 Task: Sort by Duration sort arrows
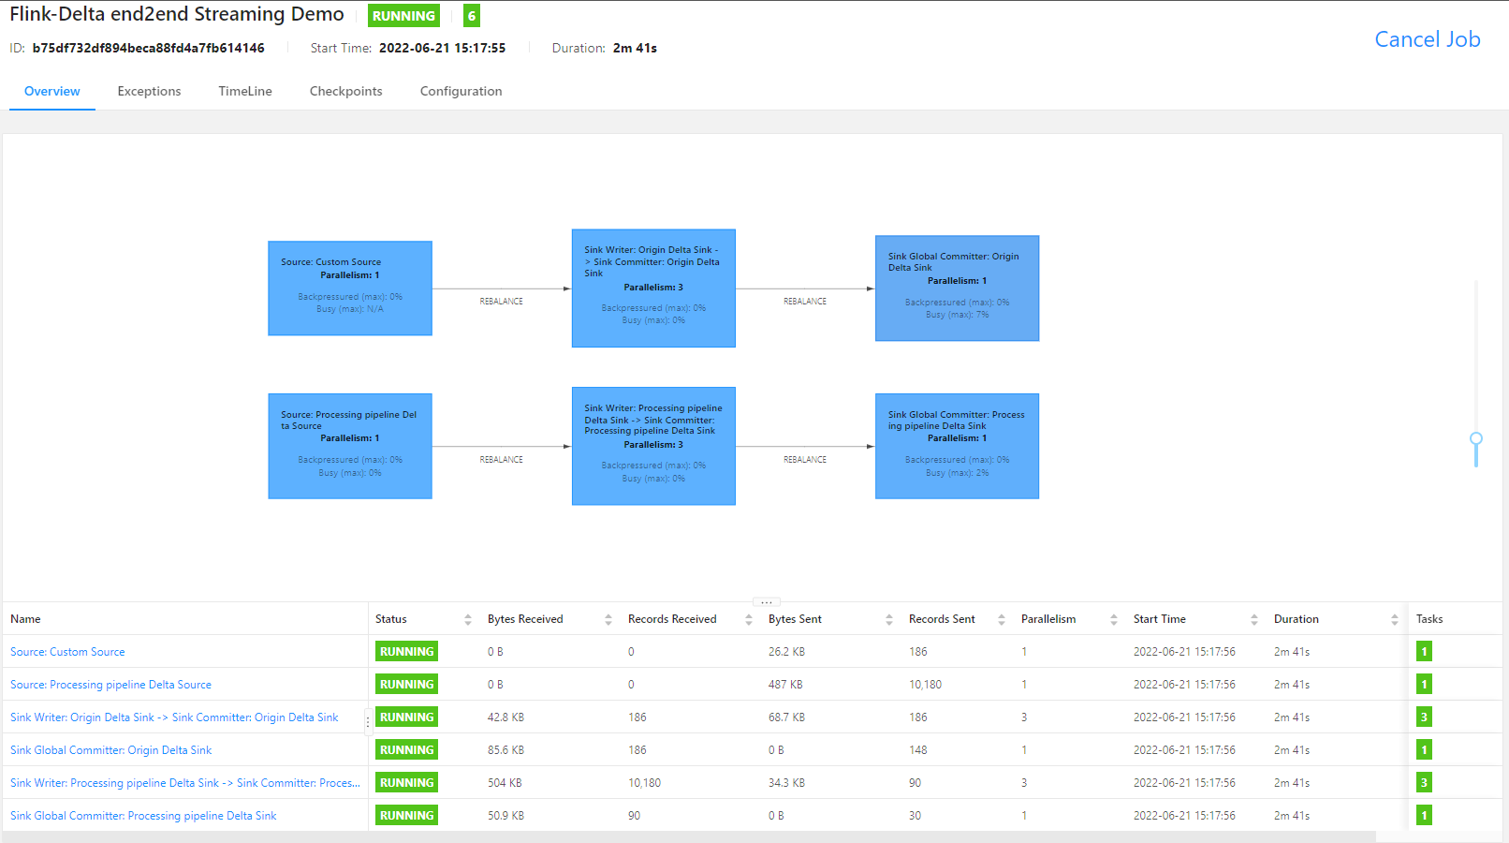point(1395,620)
